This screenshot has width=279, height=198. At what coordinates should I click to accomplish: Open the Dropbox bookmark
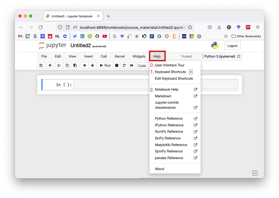43,36
